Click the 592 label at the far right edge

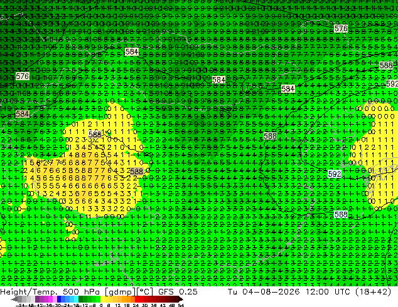pos(392,83)
